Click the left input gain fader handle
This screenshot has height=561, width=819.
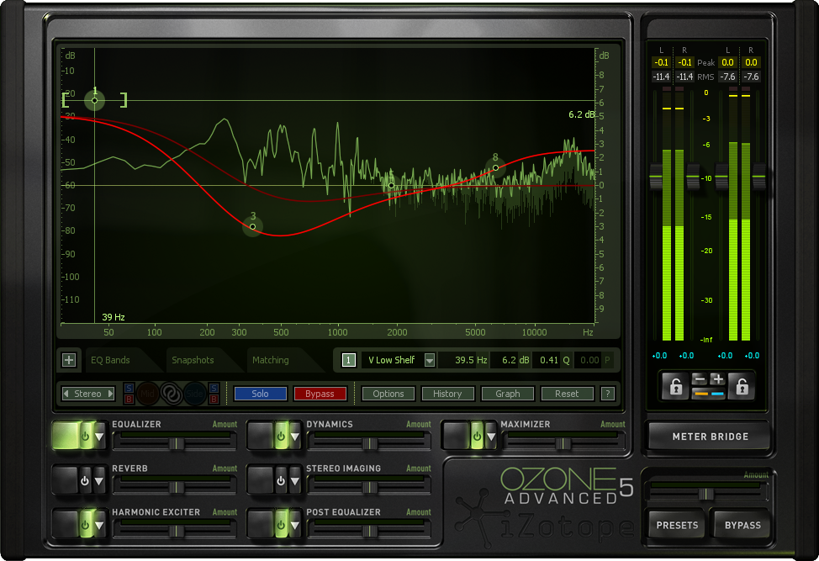point(656,177)
